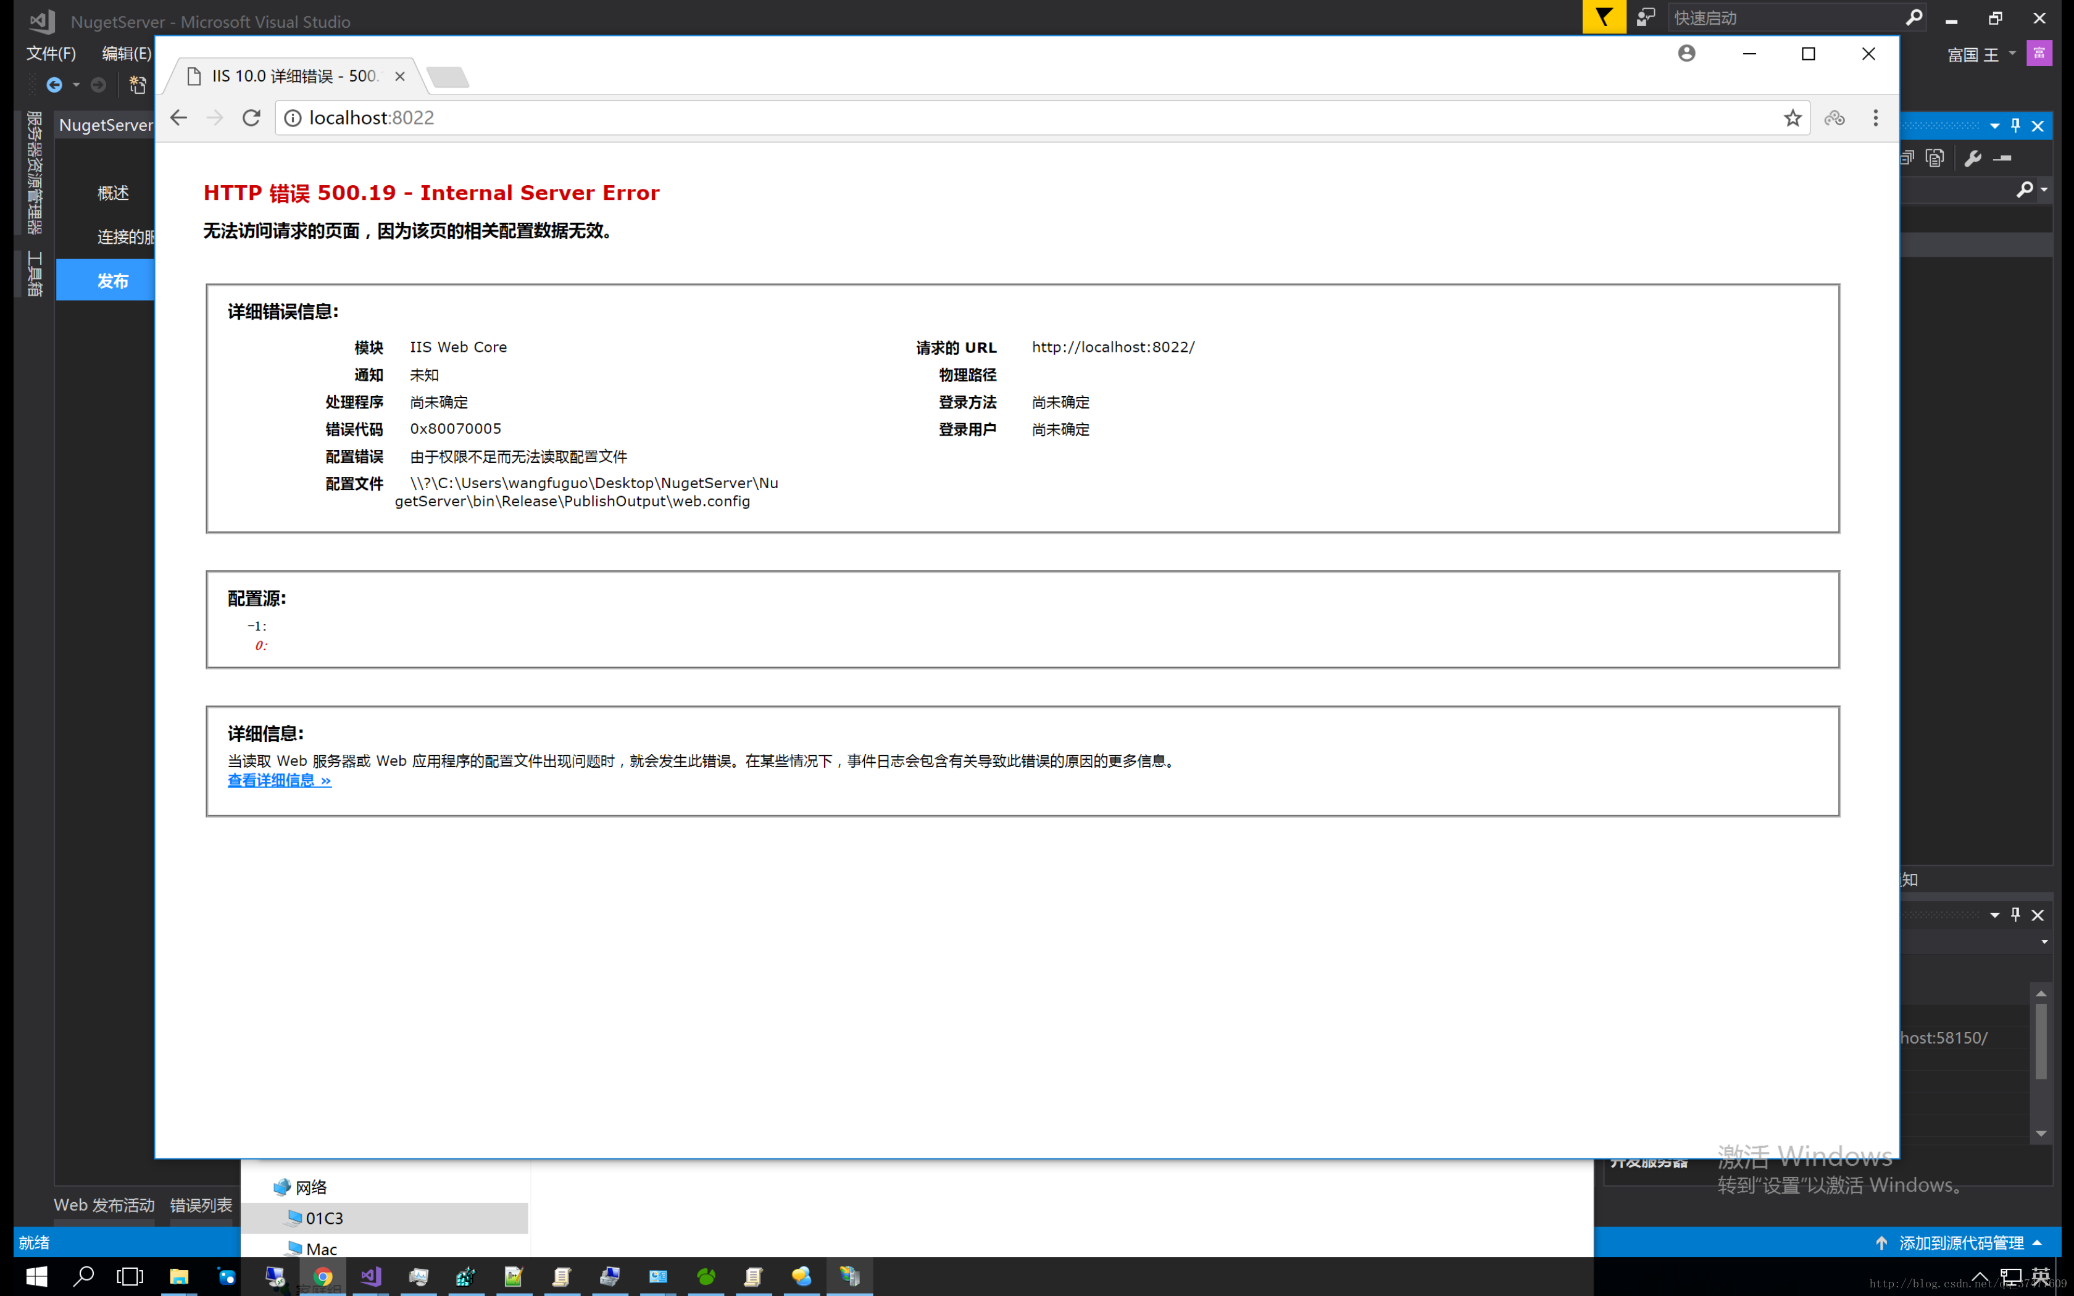Select the 连接的服务 entry in the left list

(126, 236)
